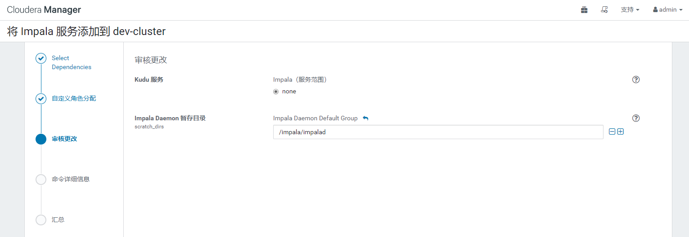Select the 汇总 step
Screen dimensions: 689x237
pos(58,219)
